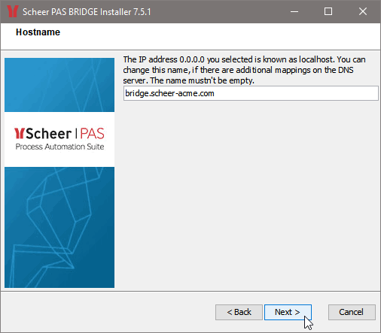
Task: Click the Scheer wordmark in side banner
Action: click(48, 134)
